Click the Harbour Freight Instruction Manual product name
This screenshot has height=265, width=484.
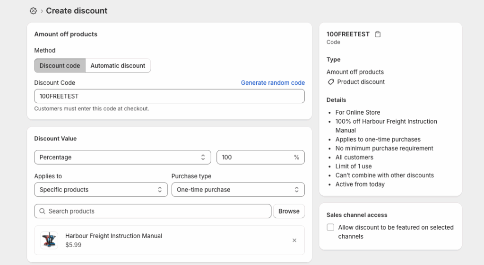coord(113,236)
